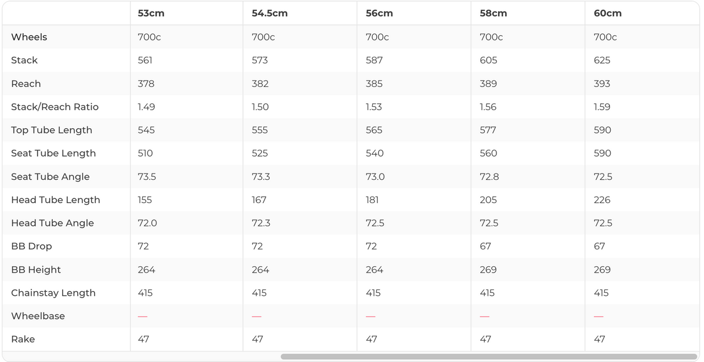The width and height of the screenshot is (704, 362).
Task: Click the horizontal scrollbar below the table
Action: (488, 357)
